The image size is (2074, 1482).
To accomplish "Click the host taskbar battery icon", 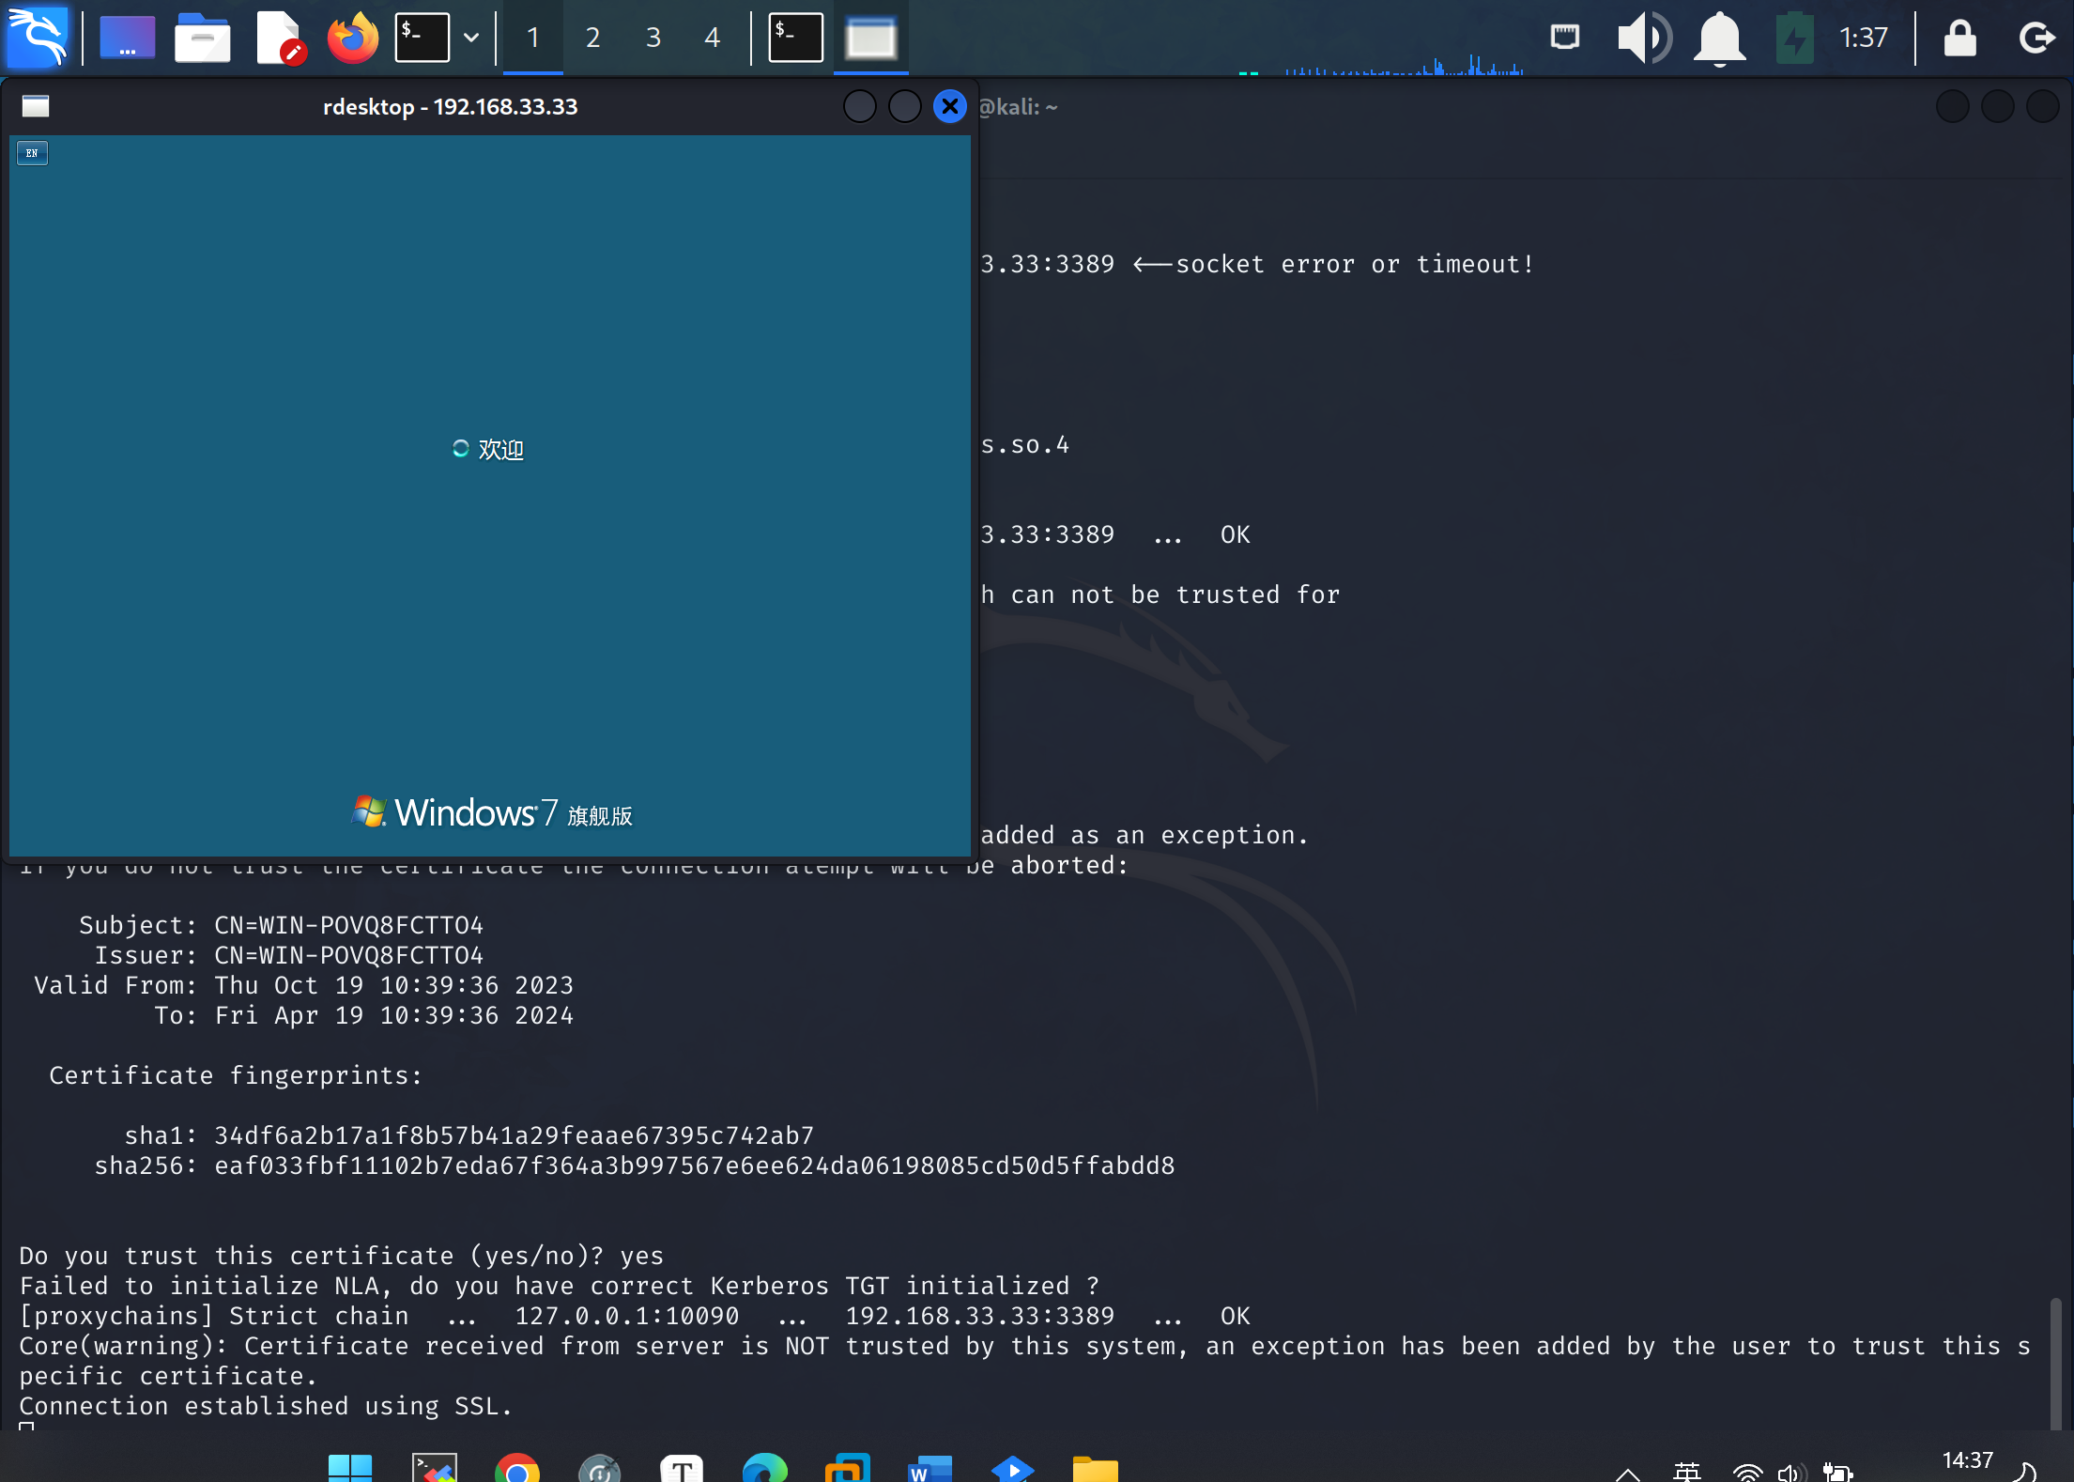I will (x=1837, y=1473).
